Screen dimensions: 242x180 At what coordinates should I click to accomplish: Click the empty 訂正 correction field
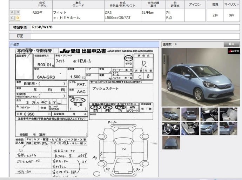(x=135, y=36)
